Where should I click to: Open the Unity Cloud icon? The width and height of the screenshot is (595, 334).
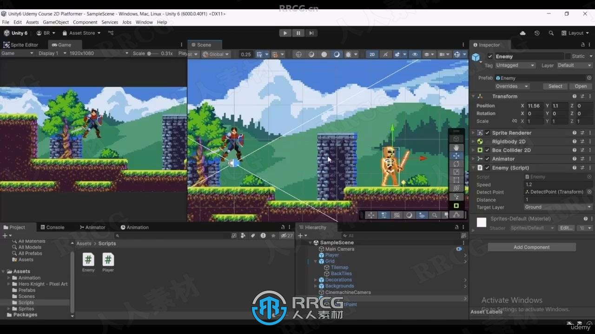(x=523, y=33)
